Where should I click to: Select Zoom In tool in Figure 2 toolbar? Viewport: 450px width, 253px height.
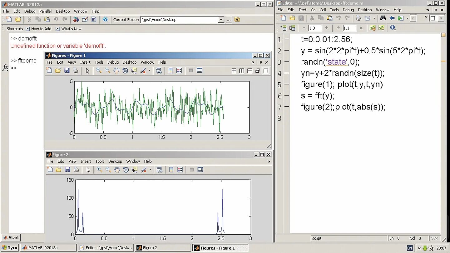pos(99,170)
